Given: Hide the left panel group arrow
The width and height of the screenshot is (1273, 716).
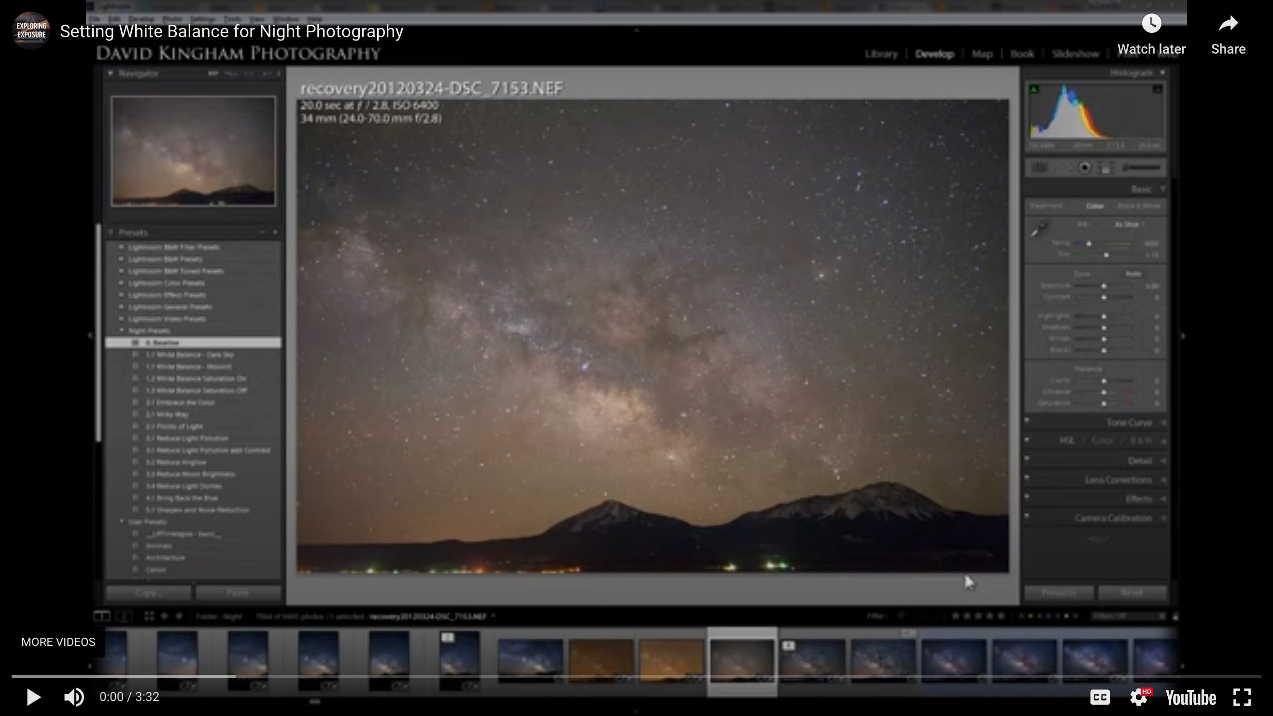Looking at the screenshot, I should (89, 336).
